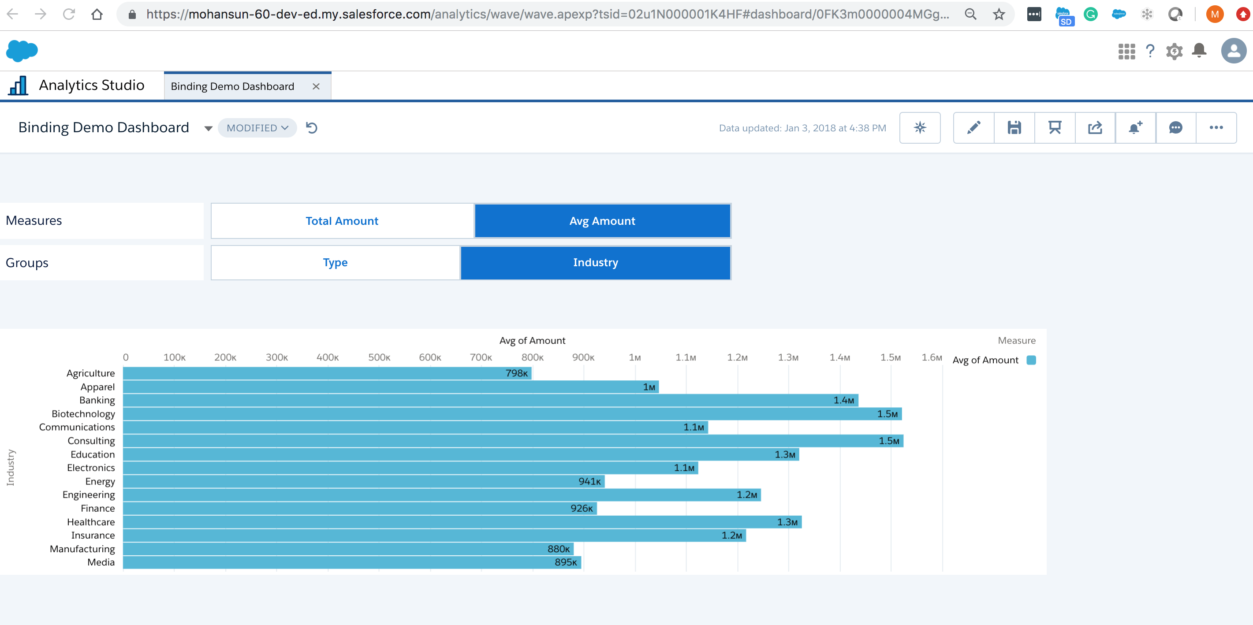The height and width of the screenshot is (625, 1253).
Task: Open the snowflake browser extension
Action: [1147, 14]
